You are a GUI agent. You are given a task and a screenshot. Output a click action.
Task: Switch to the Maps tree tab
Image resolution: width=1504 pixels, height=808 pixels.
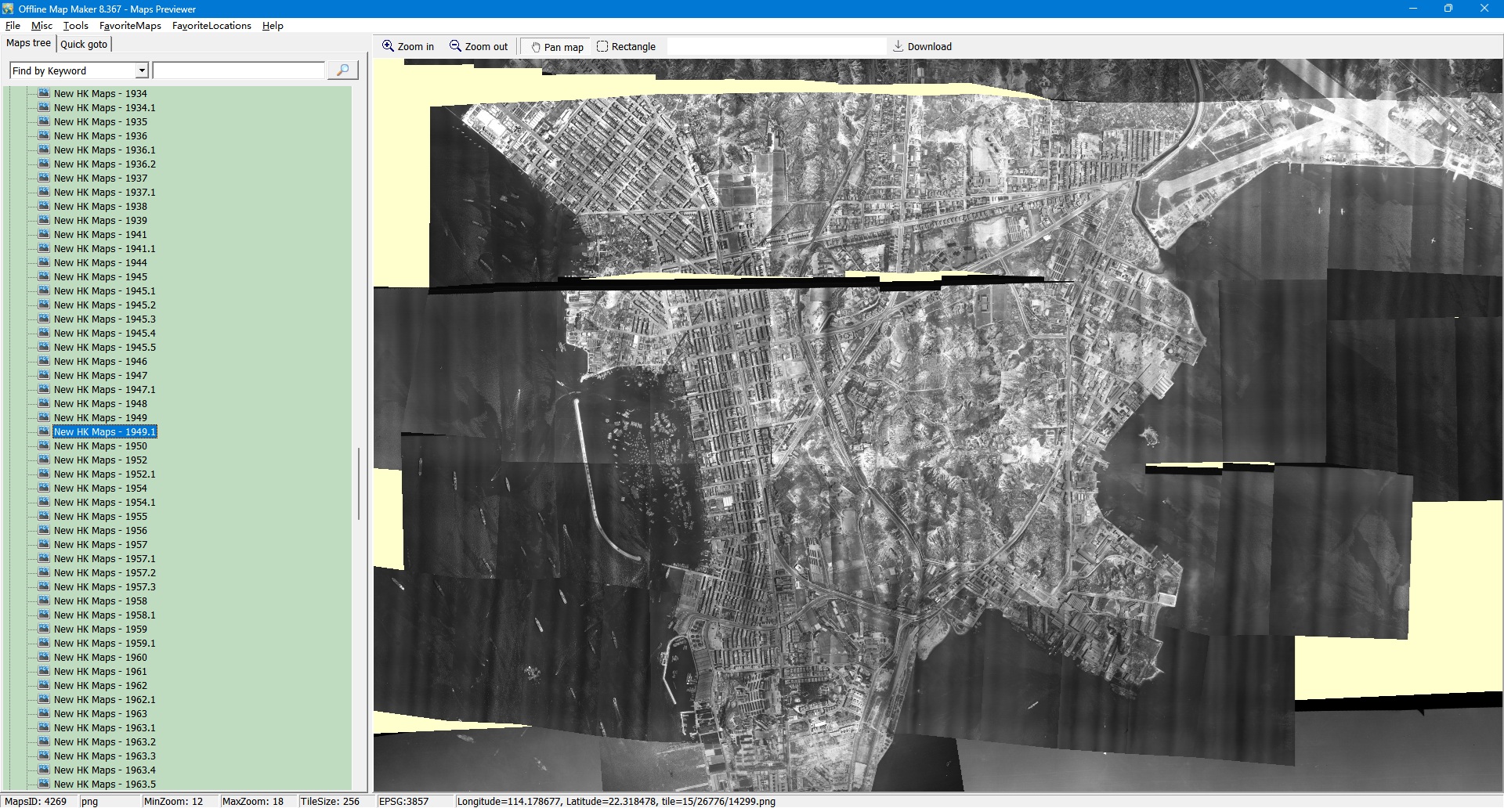[28, 43]
